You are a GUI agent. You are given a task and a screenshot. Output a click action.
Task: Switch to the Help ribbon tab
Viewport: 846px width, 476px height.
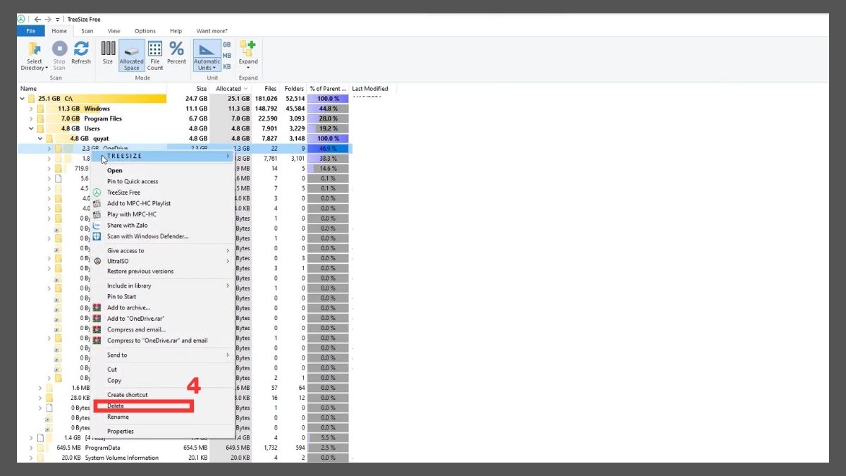coord(176,31)
